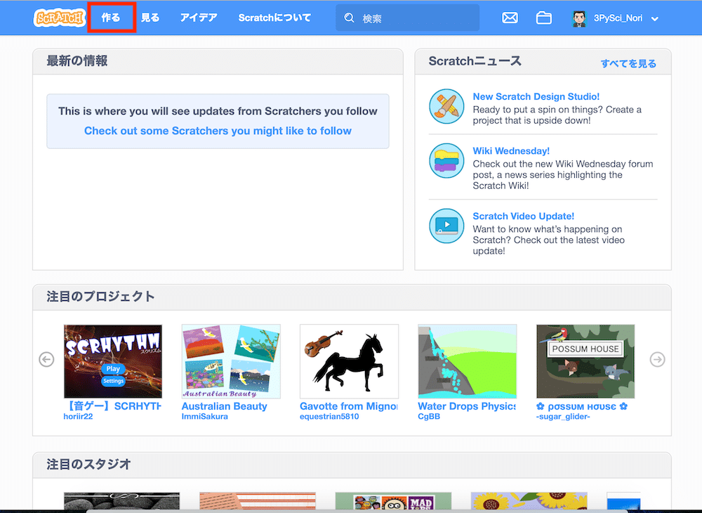Open author horiir22 profile
Screen dimensions: 702x513
78,417
